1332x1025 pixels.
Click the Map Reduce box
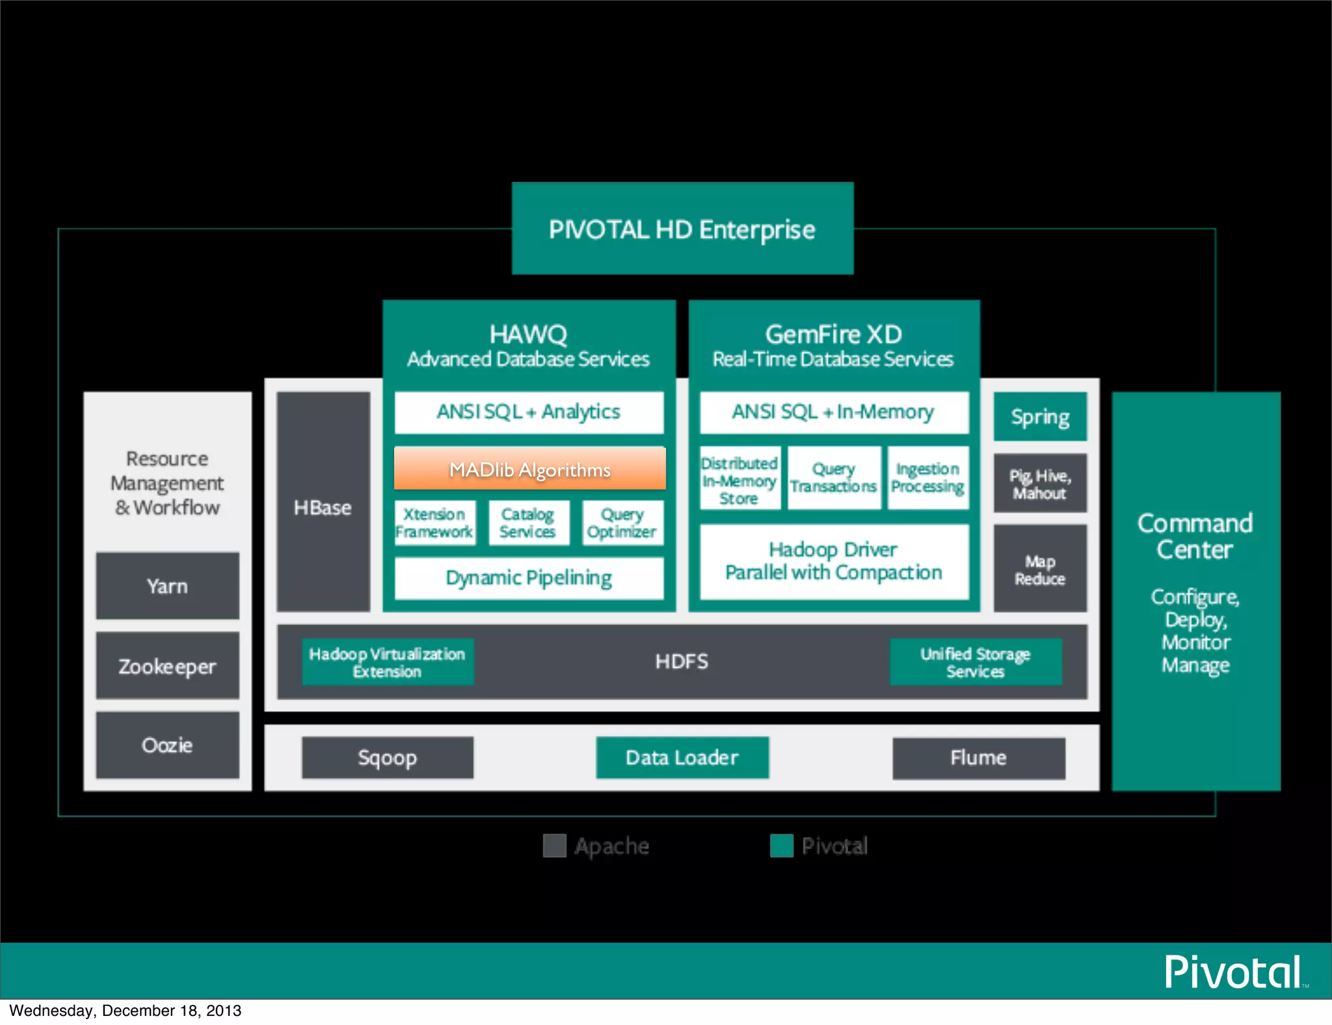pyautogui.click(x=1039, y=569)
